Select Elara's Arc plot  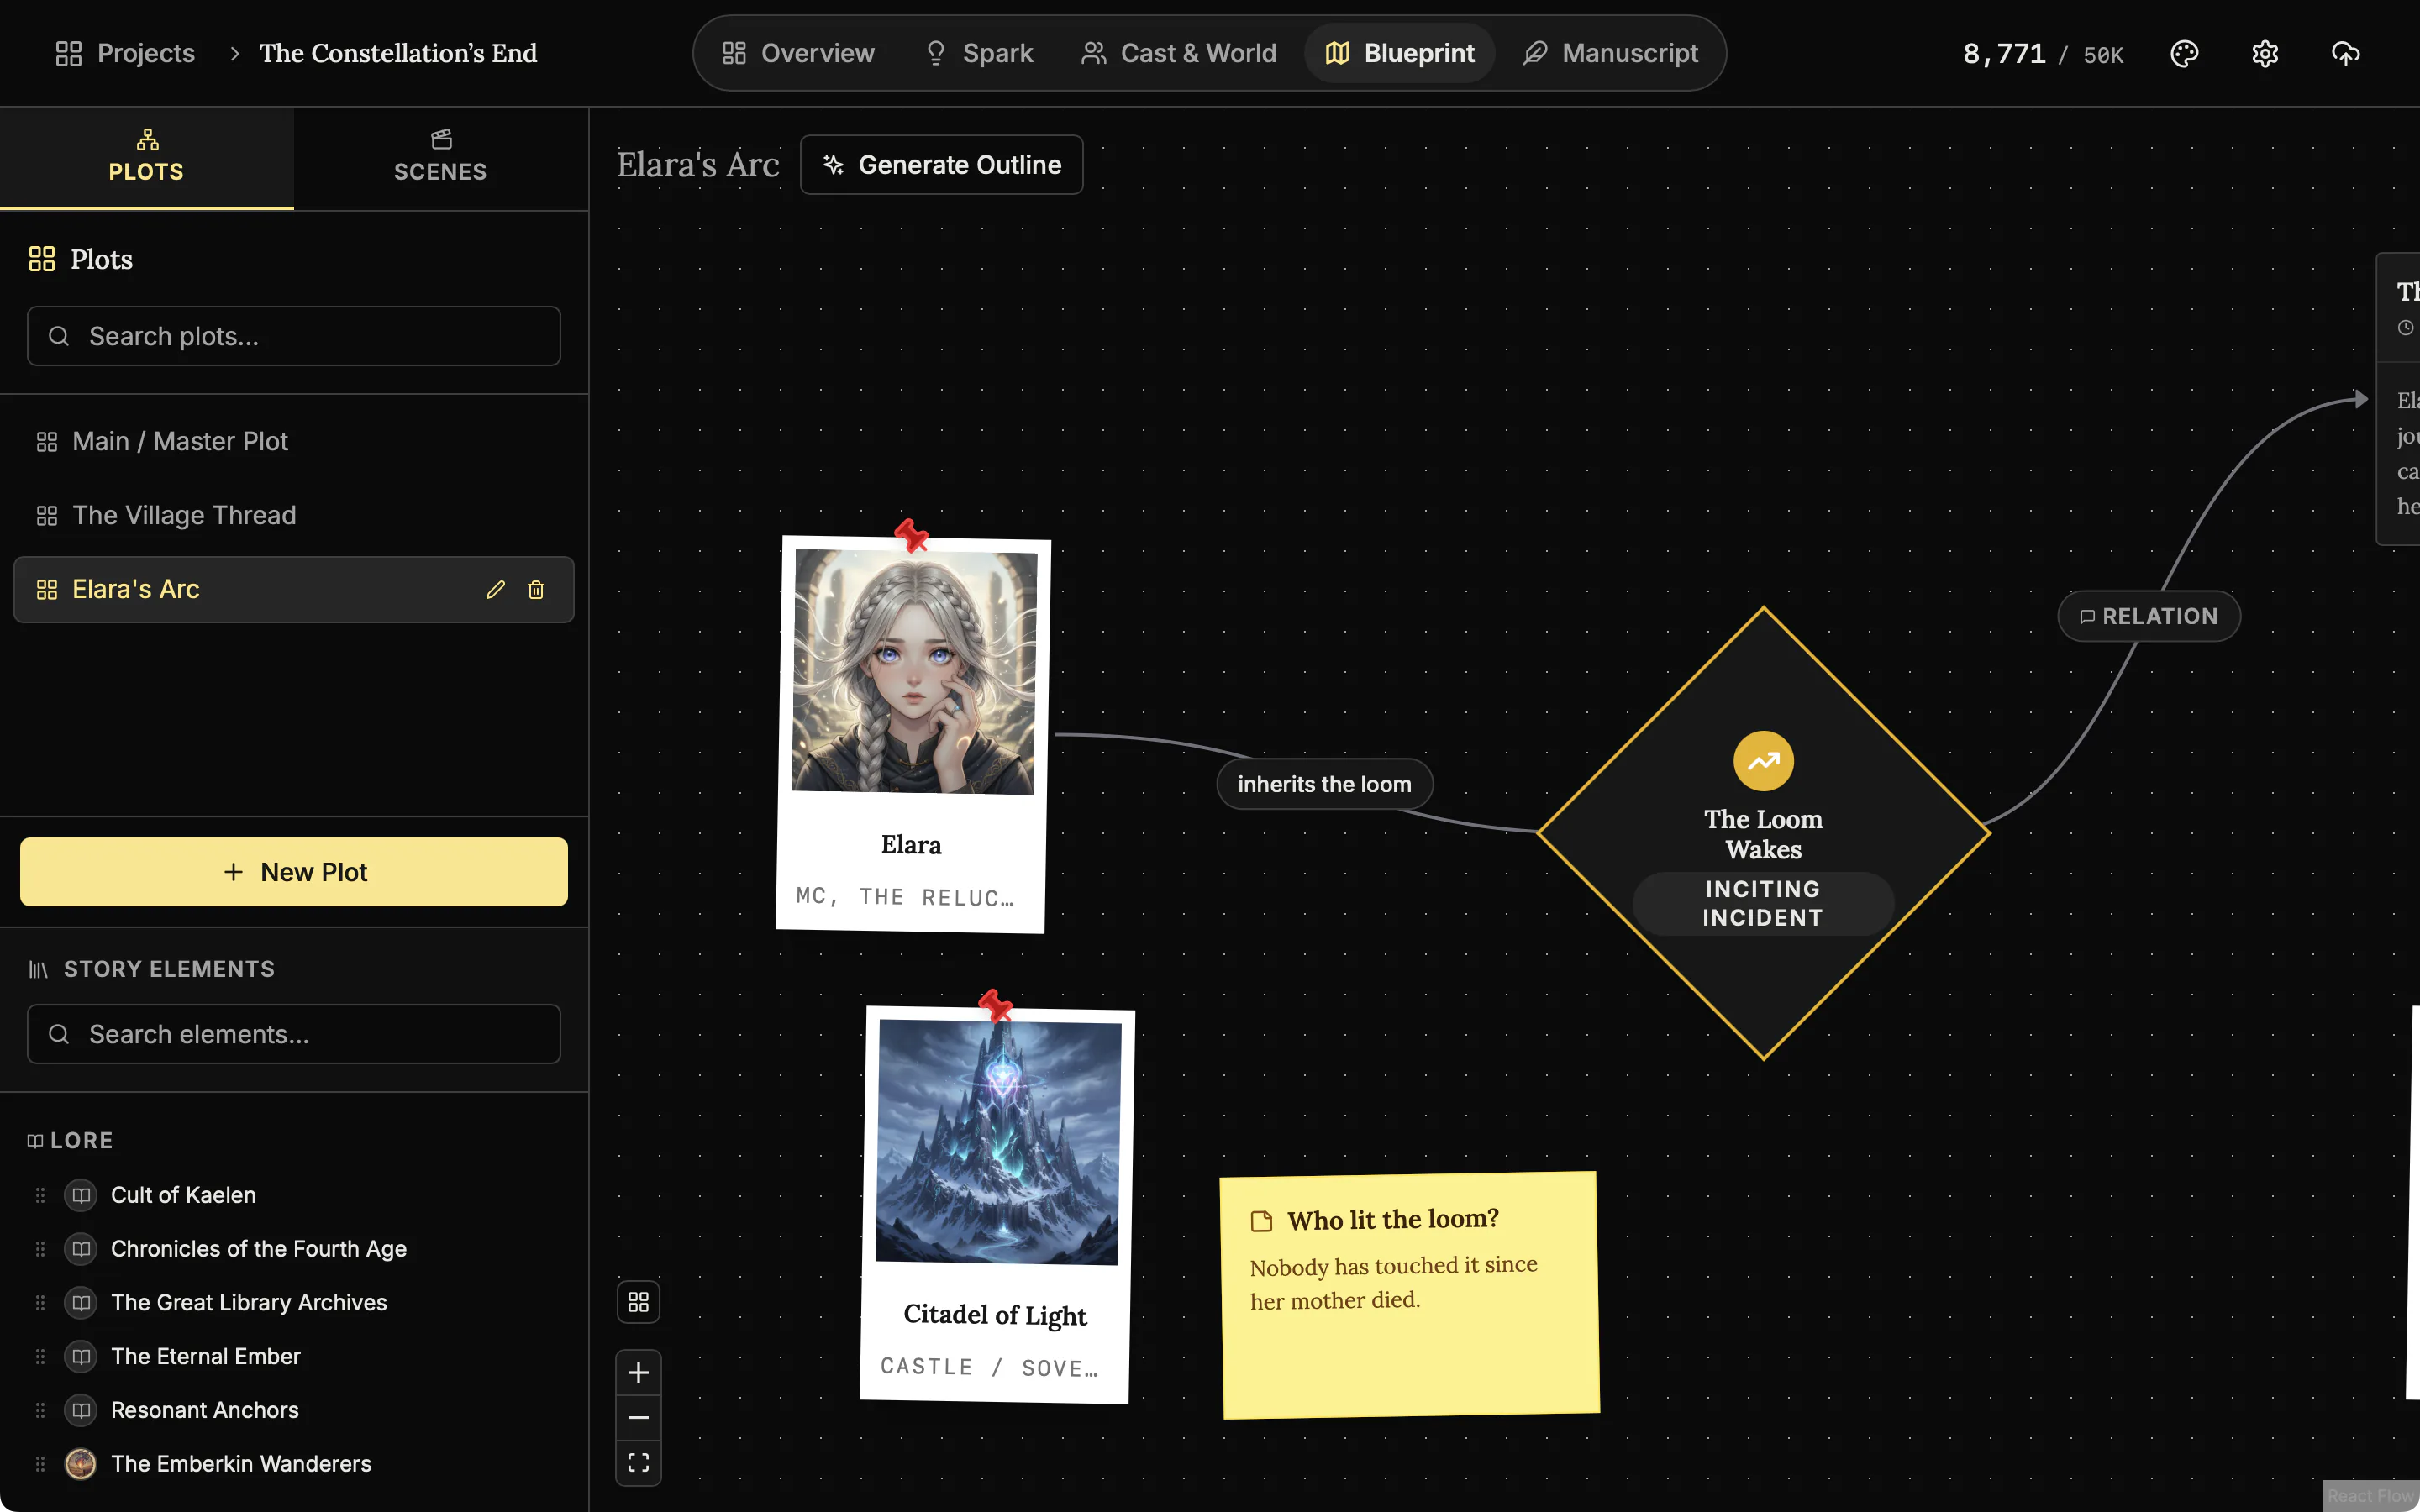(294, 589)
